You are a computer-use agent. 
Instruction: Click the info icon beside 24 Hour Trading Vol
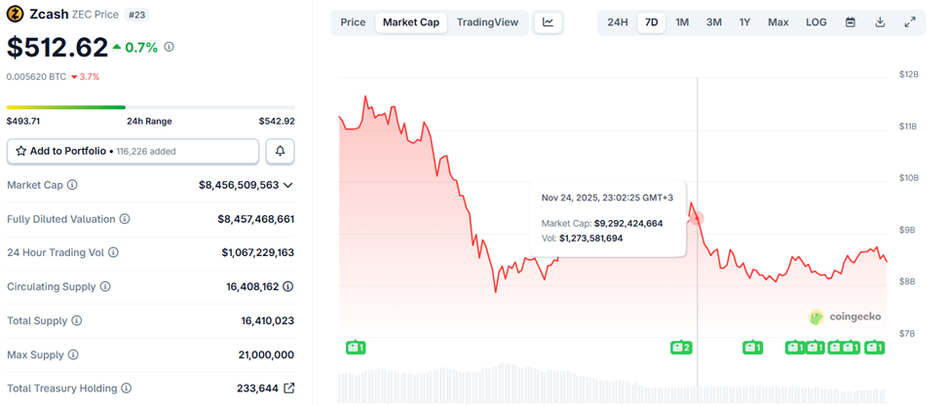(x=113, y=253)
